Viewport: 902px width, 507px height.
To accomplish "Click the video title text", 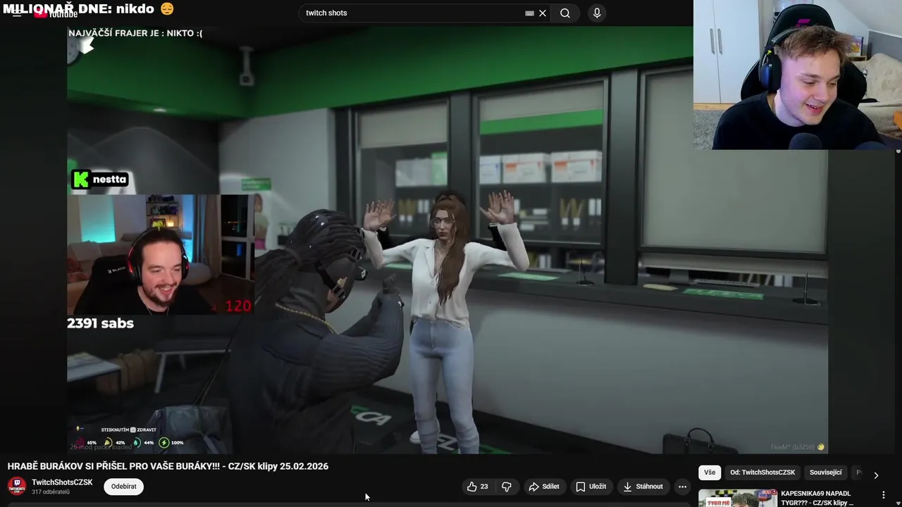I will tap(168, 466).
